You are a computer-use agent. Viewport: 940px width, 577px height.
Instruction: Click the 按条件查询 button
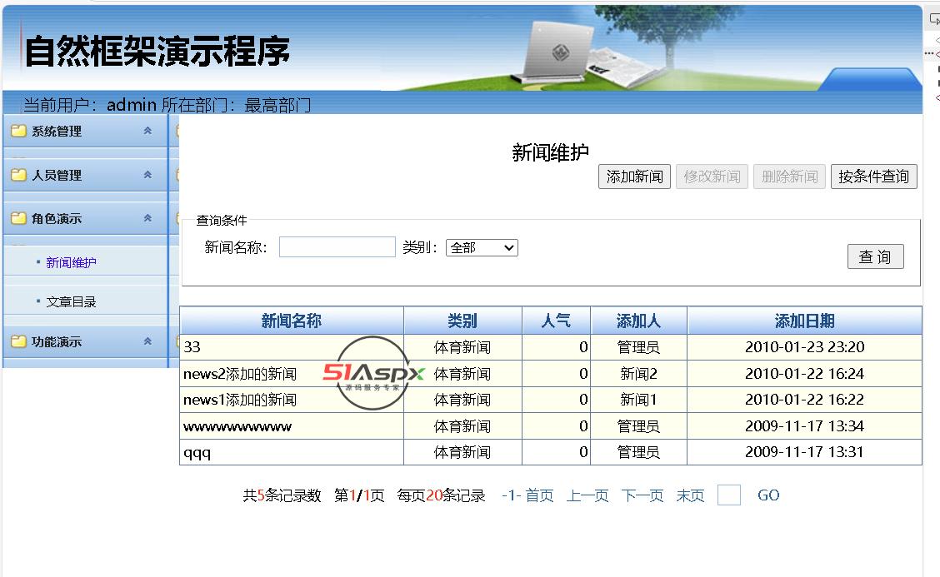[873, 177]
